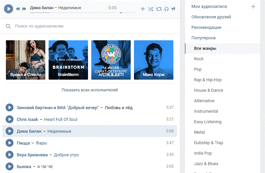Viewport: 265px width, 173px height.
Task: Click artist name Chris Isaak
Action: (27, 119)
